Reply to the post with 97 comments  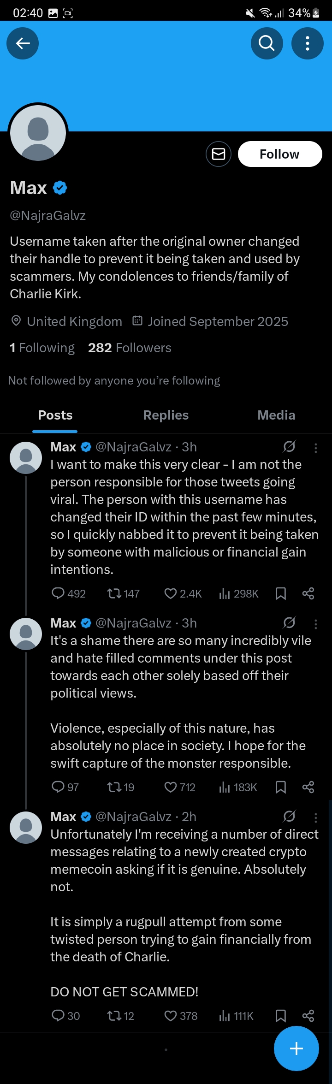(65, 787)
